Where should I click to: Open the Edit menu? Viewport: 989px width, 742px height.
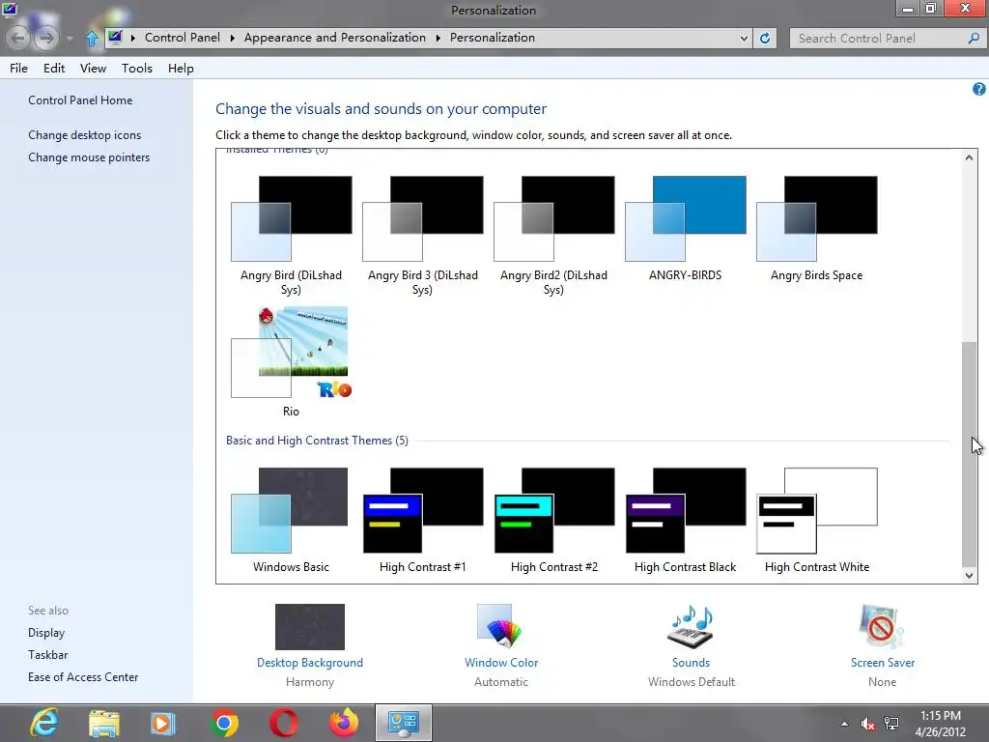pos(54,69)
